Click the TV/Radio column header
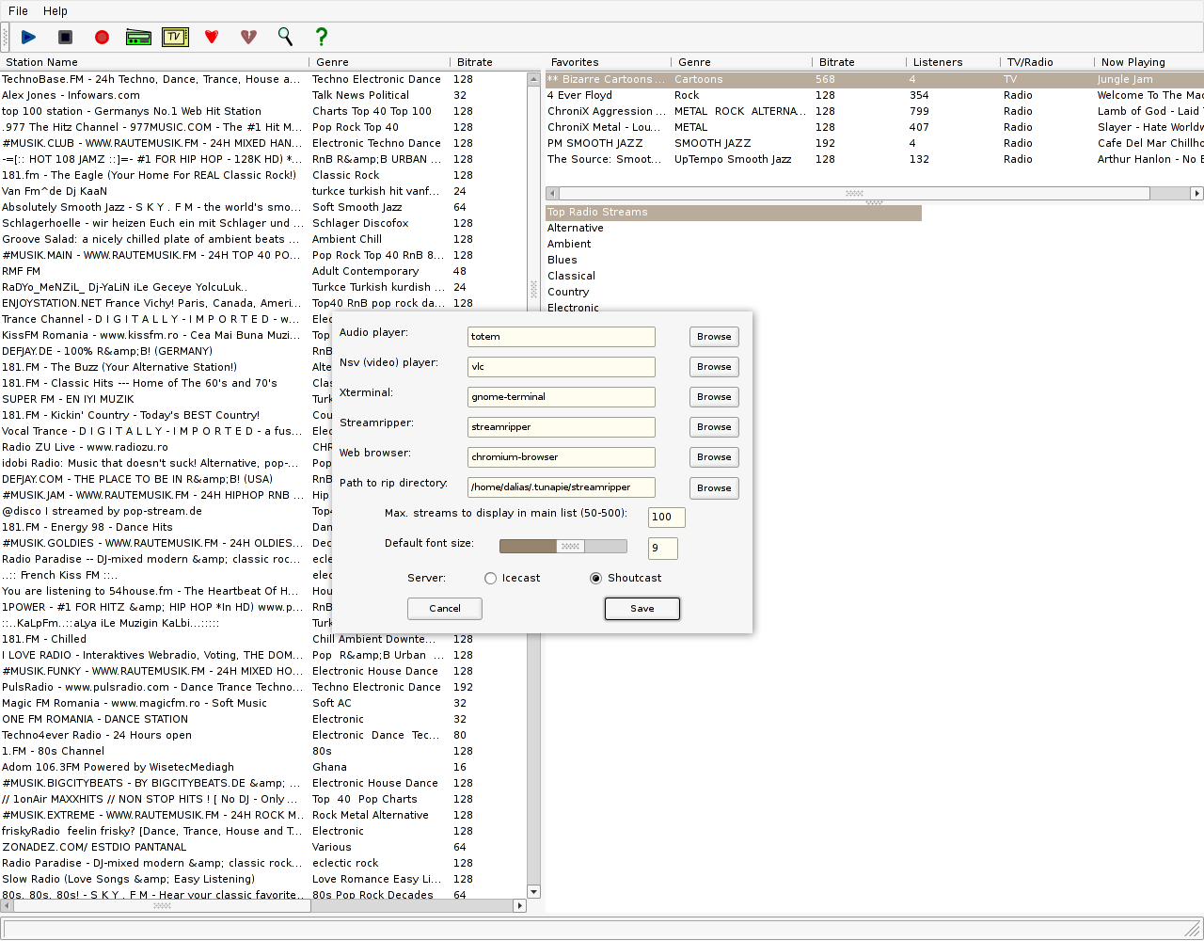This screenshot has height=941, width=1204. [x=1048, y=62]
